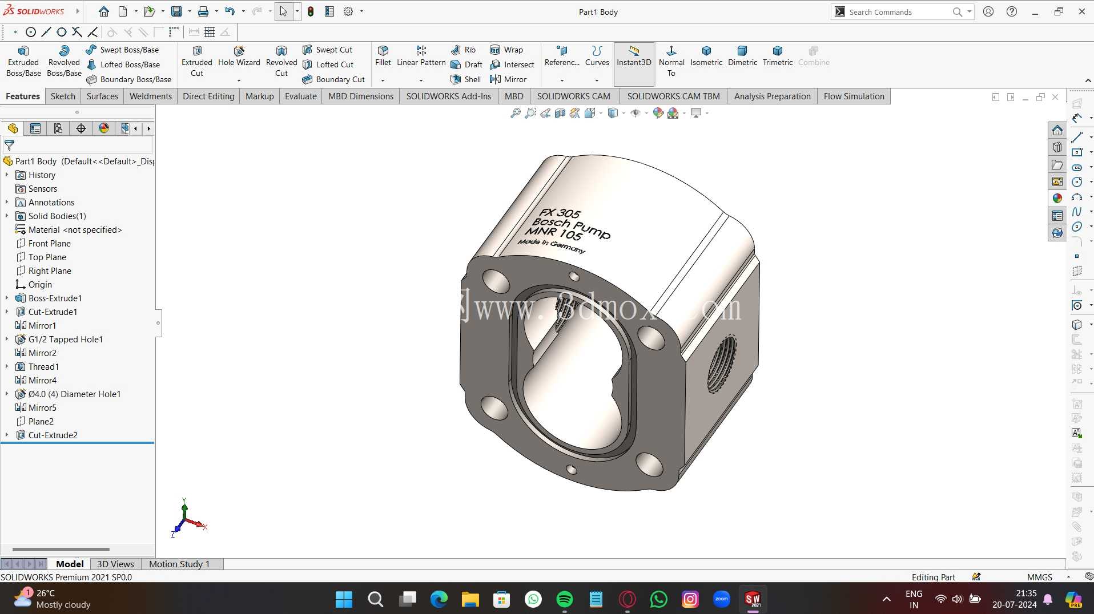
Task: Activate the Shell tool
Action: pos(465,79)
